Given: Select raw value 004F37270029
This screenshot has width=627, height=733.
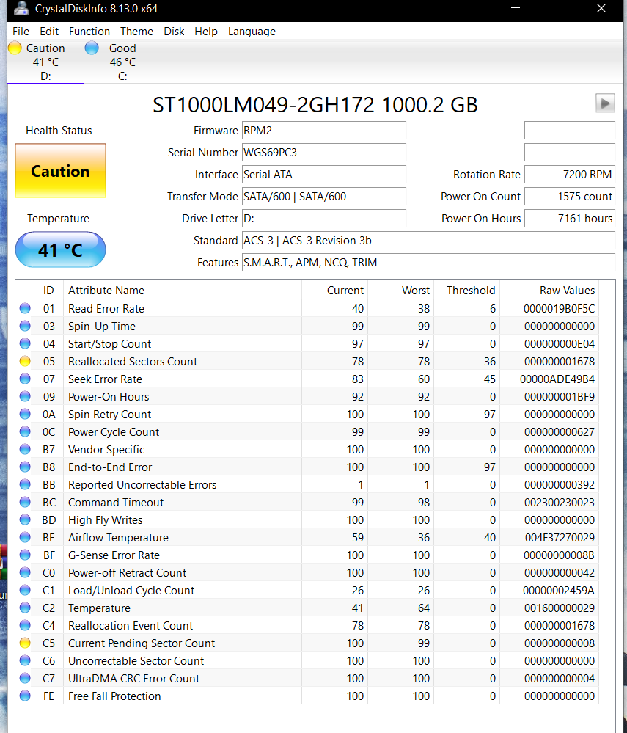Looking at the screenshot, I should pyautogui.click(x=560, y=538).
